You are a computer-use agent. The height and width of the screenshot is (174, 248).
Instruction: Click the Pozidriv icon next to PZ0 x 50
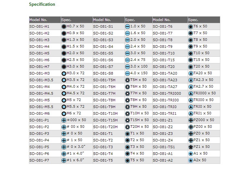pos(191,134)
